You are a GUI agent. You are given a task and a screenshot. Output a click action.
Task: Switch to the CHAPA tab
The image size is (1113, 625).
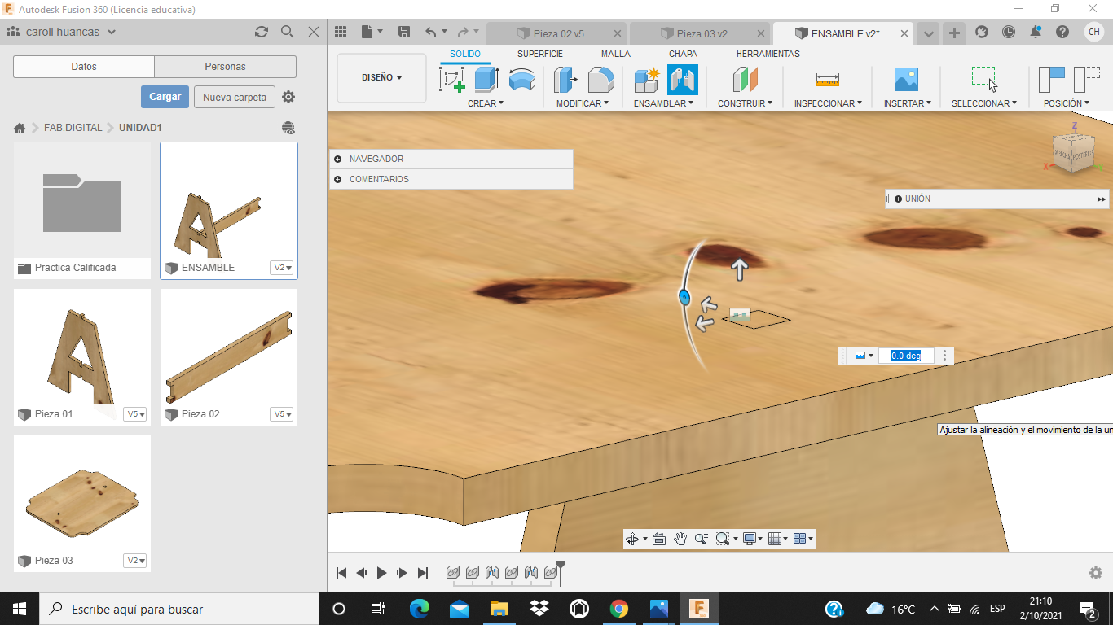coord(683,54)
